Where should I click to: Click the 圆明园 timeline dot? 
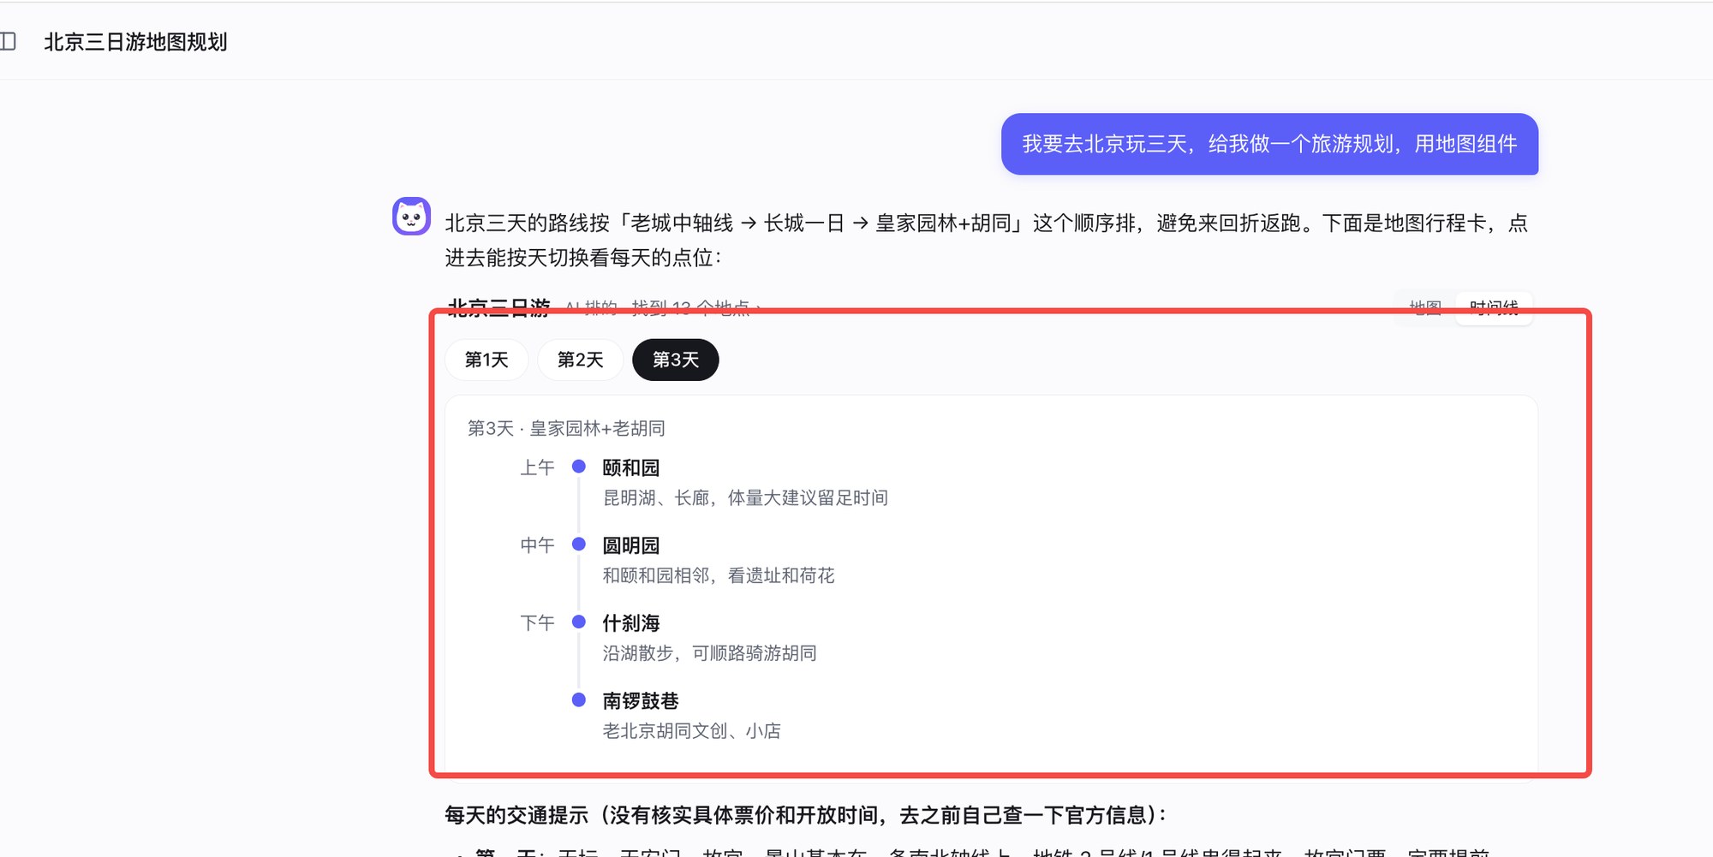pyautogui.click(x=579, y=544)
